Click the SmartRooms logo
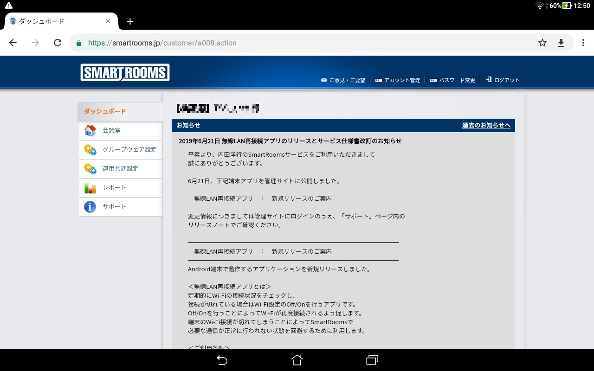 click(125, 72)
